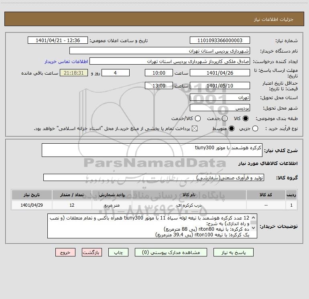Click the استان محل تحویل field تهران

220,97
